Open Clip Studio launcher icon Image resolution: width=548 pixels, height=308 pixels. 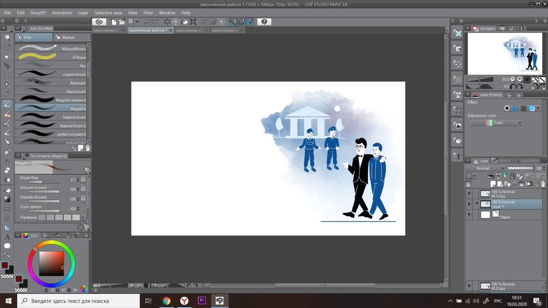pos(99,22)
